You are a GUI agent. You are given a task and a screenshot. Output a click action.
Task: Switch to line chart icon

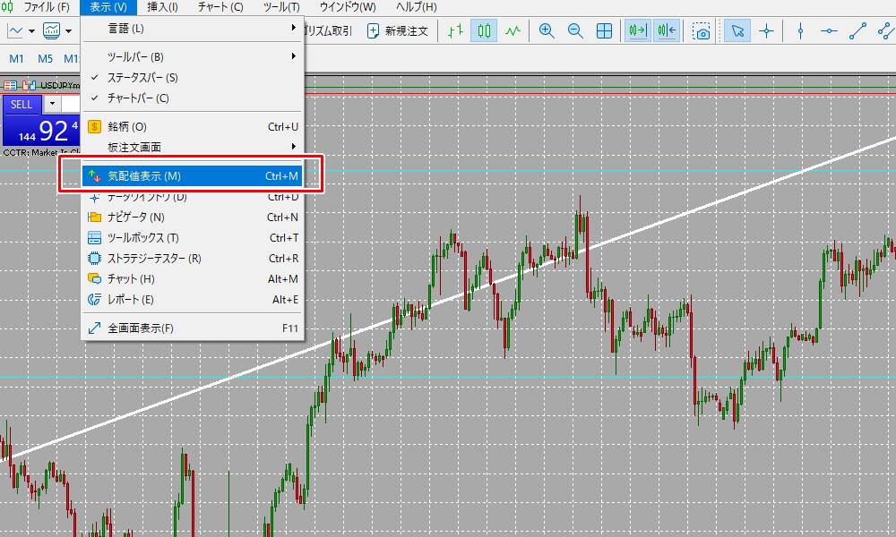point(513,30)
